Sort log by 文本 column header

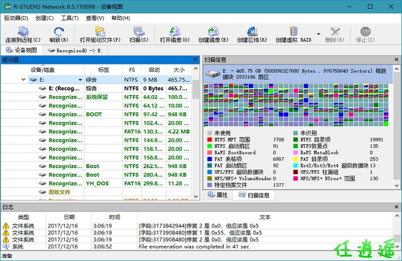pos(265,217)
